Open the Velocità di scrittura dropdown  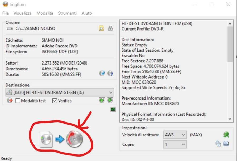click(x=183, y=135)
